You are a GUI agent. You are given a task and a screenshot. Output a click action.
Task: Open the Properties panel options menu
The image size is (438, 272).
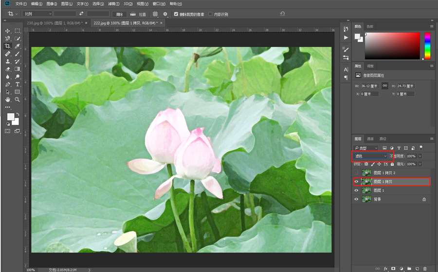tap(432, 66)
